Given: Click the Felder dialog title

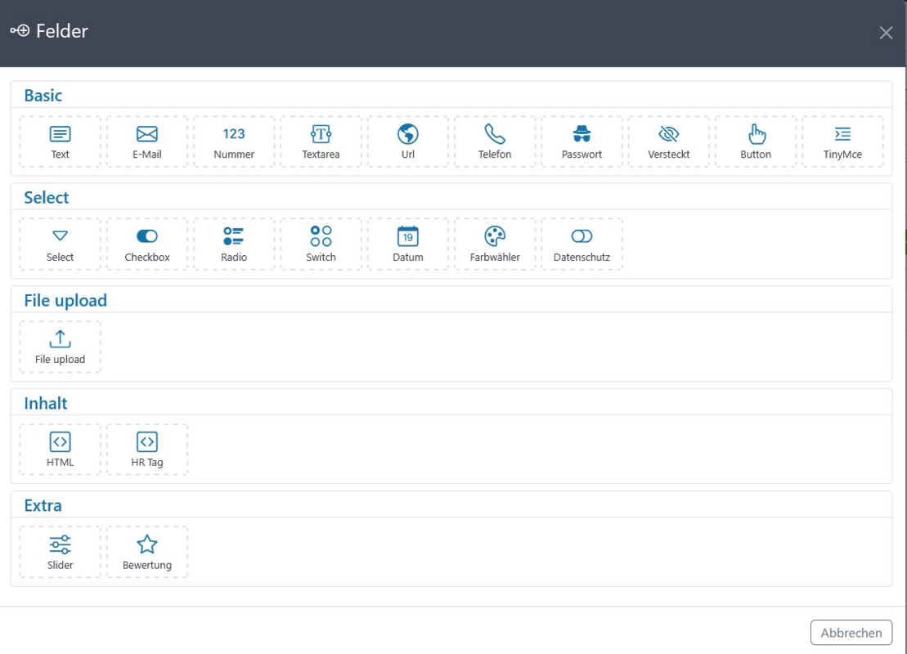Looking at the screenshot, I should (x=62, y=30).
